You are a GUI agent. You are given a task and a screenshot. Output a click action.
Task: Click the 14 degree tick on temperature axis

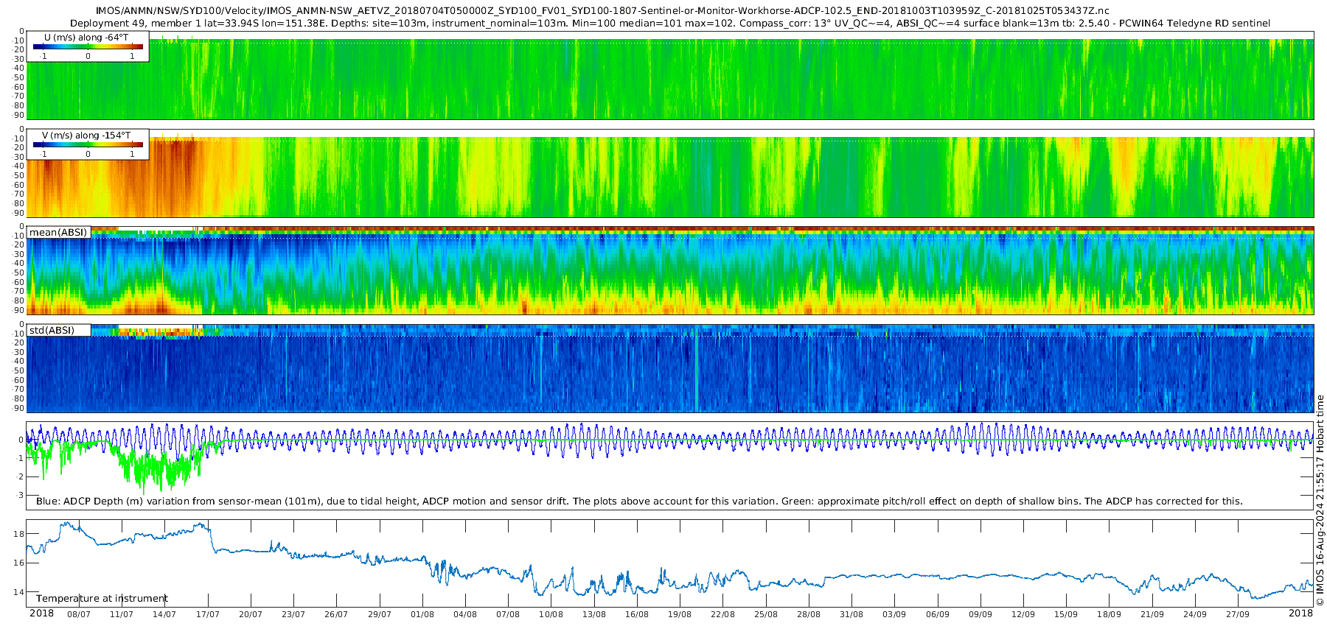[19, 592]
